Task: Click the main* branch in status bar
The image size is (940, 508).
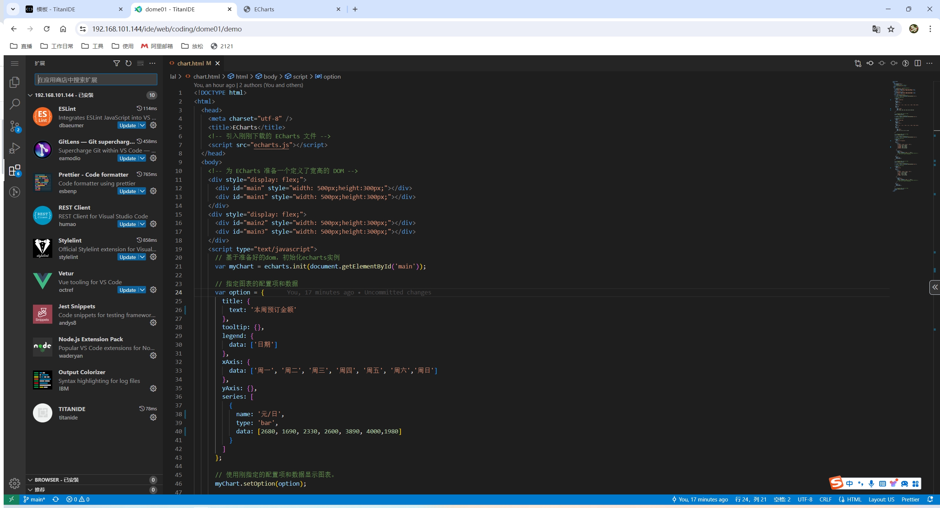Action: pos(34,500)
